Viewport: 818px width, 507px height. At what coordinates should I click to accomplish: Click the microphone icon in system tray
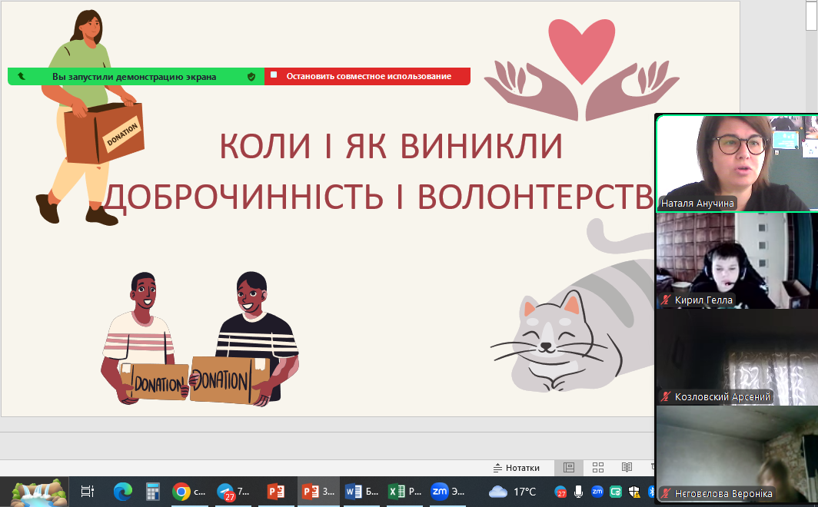click(579, 492)
